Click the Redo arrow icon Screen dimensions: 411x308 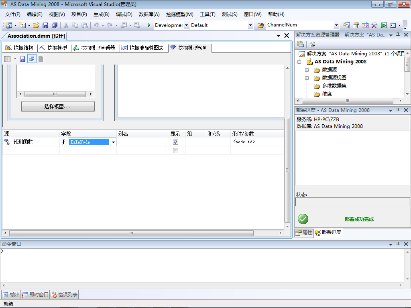[x=110, y=25]
